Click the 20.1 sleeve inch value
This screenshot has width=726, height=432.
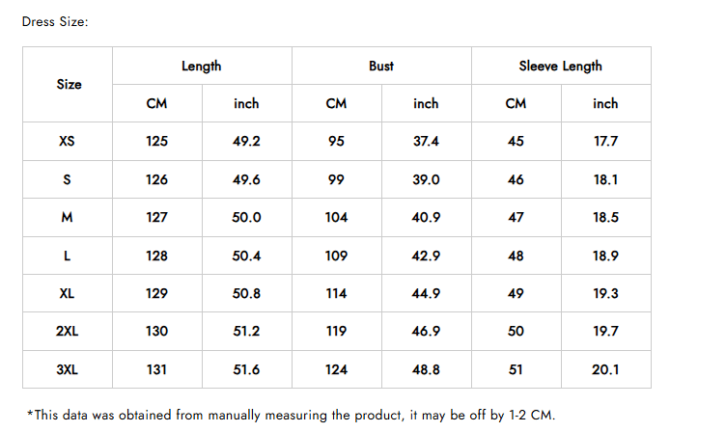click(605, 369)
